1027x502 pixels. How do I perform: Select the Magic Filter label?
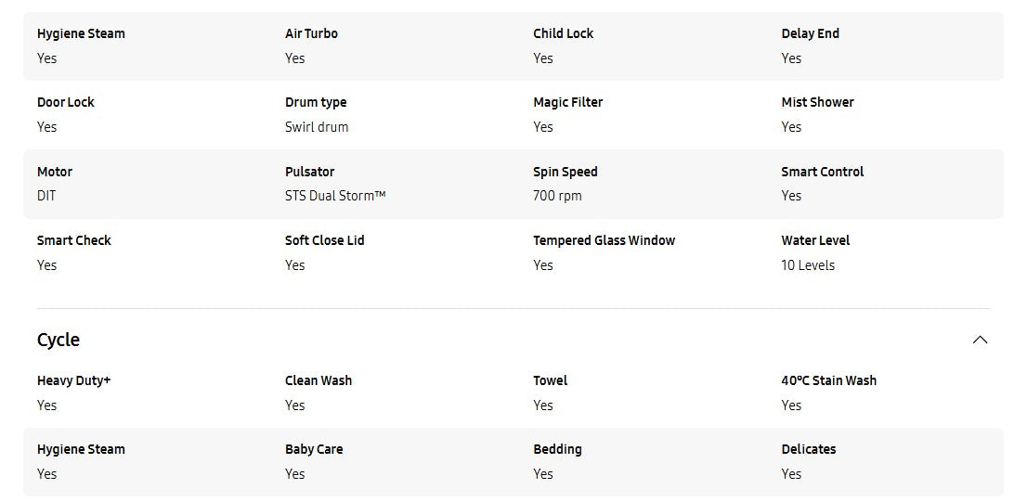(567, 102)
